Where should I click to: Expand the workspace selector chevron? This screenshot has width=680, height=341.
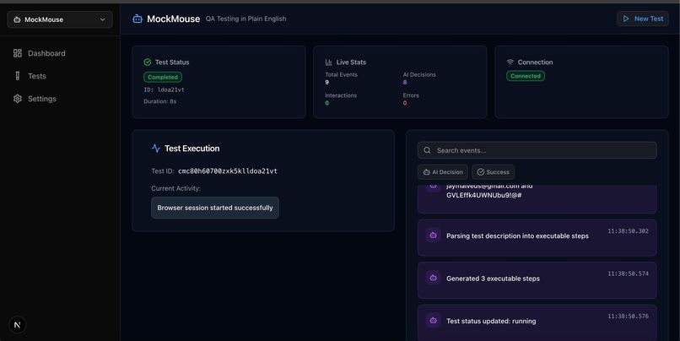click(x=102, y=19)
